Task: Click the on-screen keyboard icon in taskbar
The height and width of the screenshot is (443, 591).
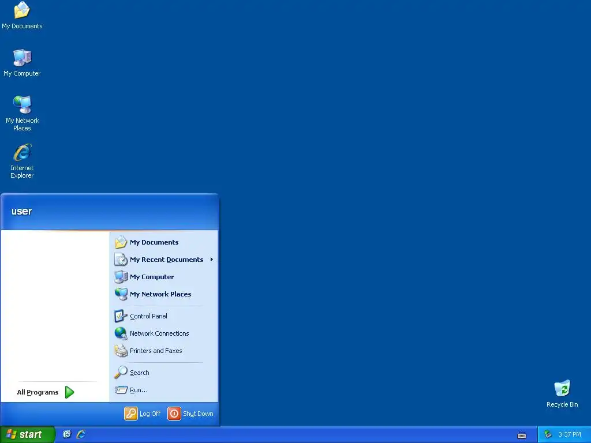Action: coord(522,435)
